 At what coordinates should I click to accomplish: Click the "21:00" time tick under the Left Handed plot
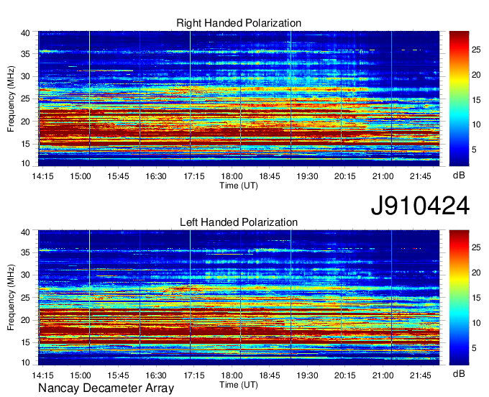click(383, 375)
